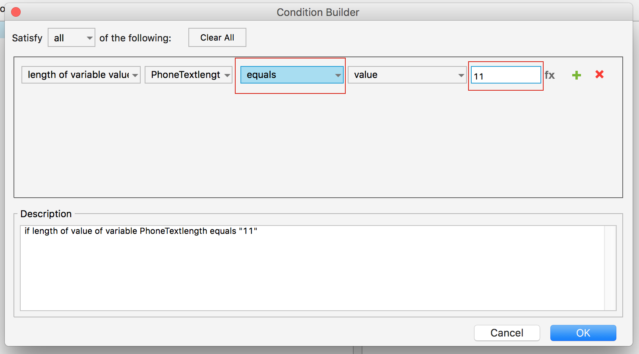Open the PhoneTextlength variable dropdown
639x354 pixels.
click(188, 75)
